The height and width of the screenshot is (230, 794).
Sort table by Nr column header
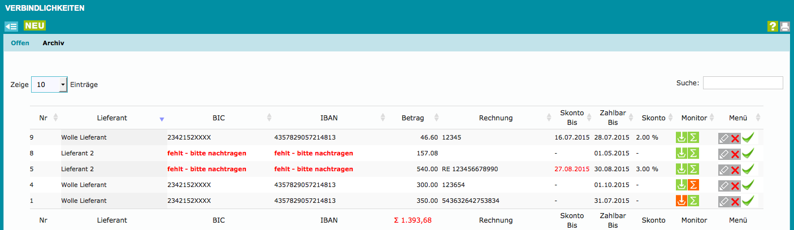click(x=43, y=118)
